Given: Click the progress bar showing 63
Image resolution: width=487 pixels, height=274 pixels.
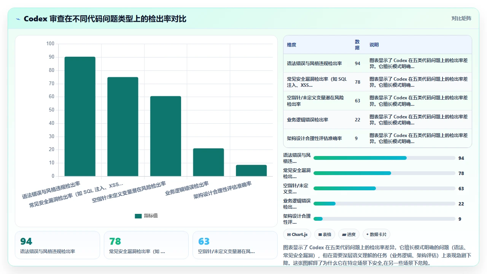Looking at the screenshot, I should point(384,188).
